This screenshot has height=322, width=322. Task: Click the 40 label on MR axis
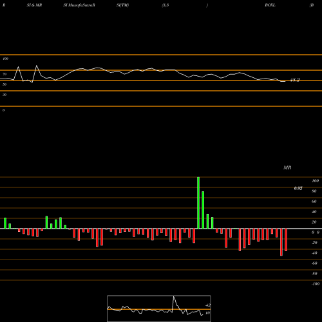[x=314, y=212]
